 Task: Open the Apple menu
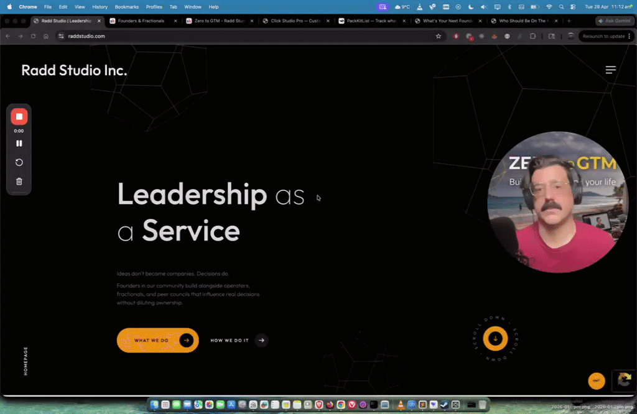coord(9,7)
